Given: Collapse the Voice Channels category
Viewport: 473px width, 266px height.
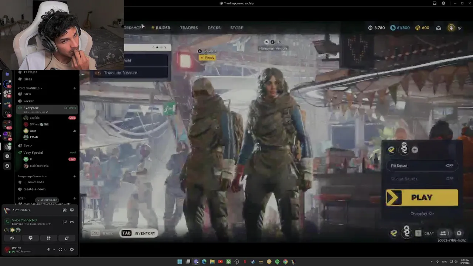Looking at the screenshot, I should coord(30,88).
